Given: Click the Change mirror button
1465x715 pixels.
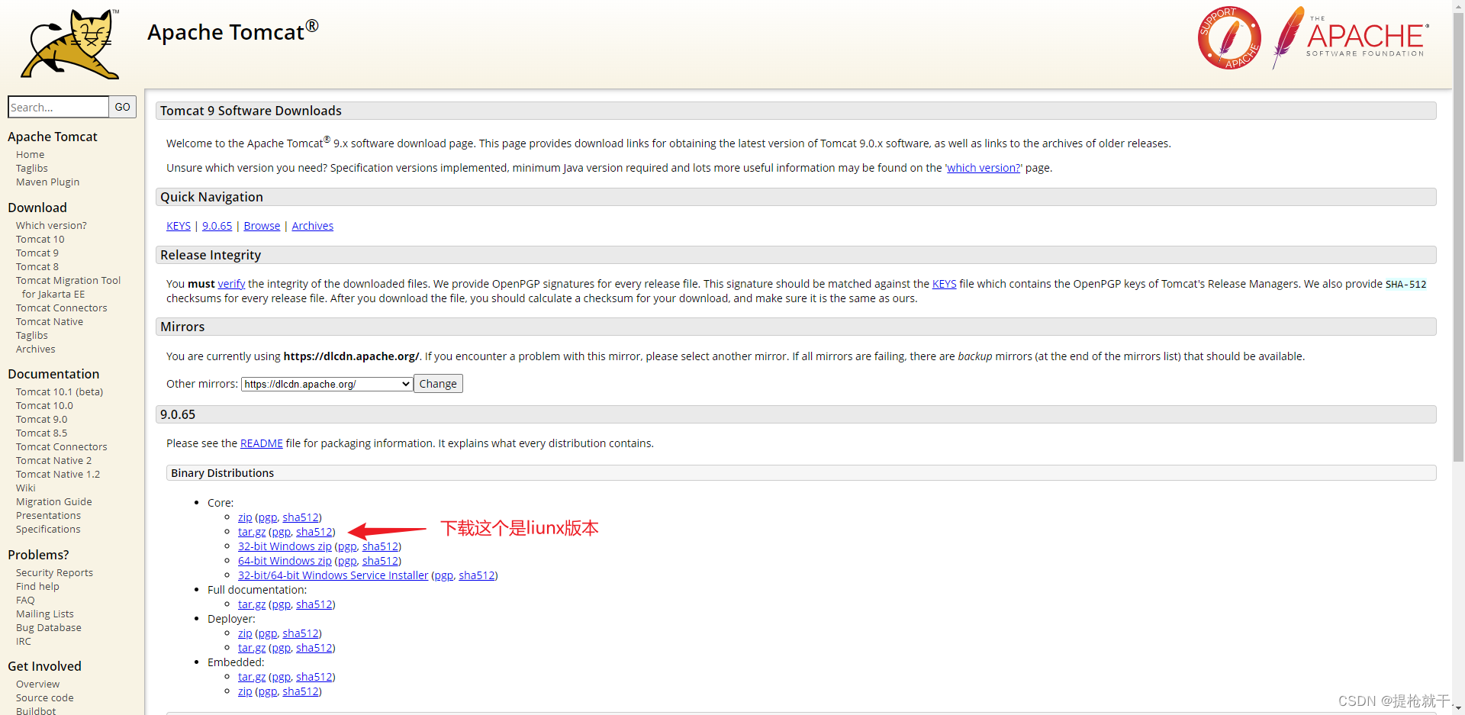Looking at the screenshot, I should click(x=438, y=384).
